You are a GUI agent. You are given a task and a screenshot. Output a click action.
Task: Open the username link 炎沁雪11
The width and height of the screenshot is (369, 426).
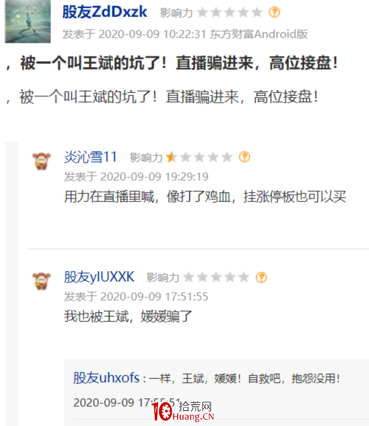pos(91,157)
